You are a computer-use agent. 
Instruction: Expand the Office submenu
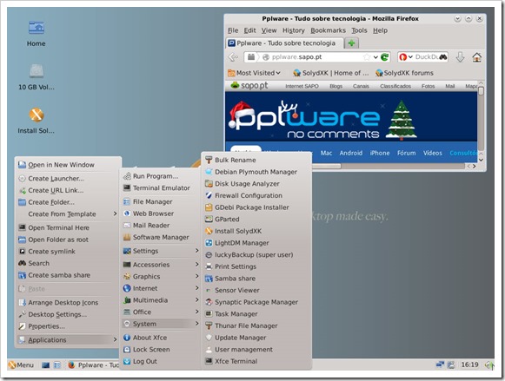[x=161, y=312]
